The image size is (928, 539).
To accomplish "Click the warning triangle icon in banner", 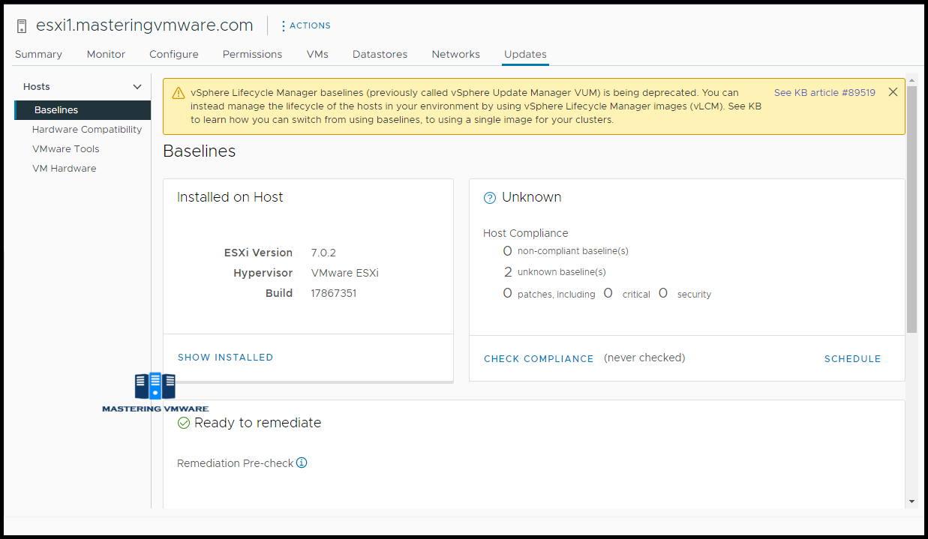I will pos(178,93).
